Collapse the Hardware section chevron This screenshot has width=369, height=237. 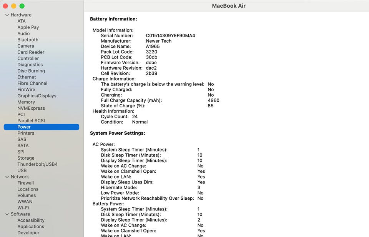(x=7, y=15)
